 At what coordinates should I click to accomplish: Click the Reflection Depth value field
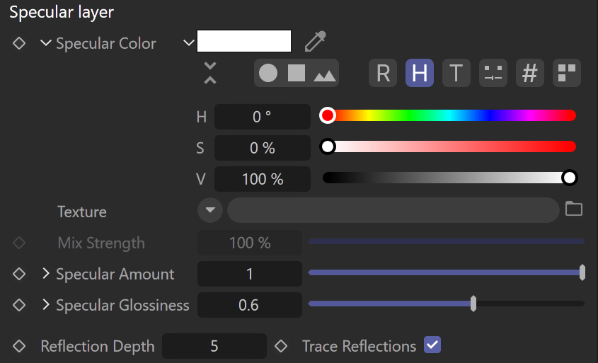pyautogui.click(x=214, y=346)
